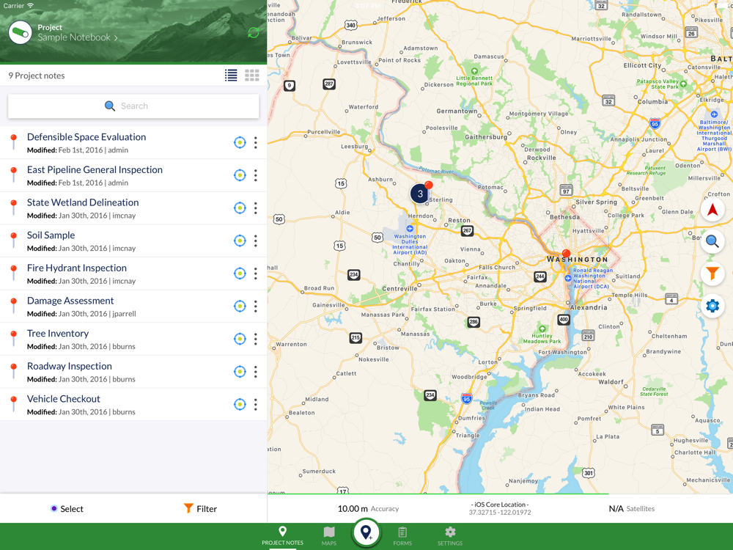Open options for East Pipeline General Inspection
This screenshot has height=550, width=733.
(256, 175)
